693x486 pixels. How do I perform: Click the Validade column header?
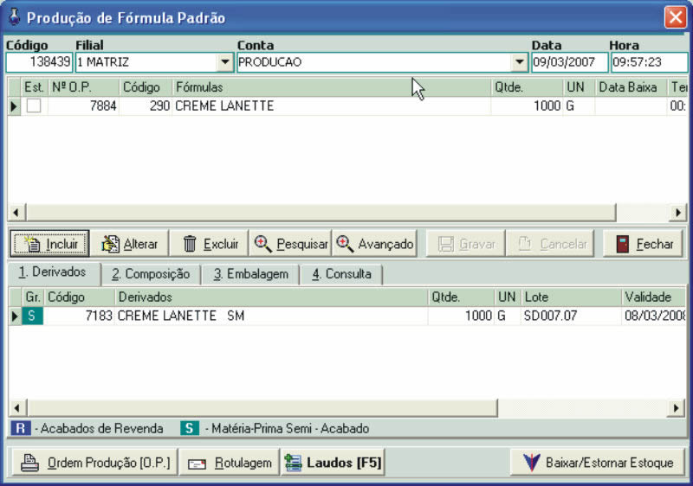pyautogui.click(x=653, y=297)
